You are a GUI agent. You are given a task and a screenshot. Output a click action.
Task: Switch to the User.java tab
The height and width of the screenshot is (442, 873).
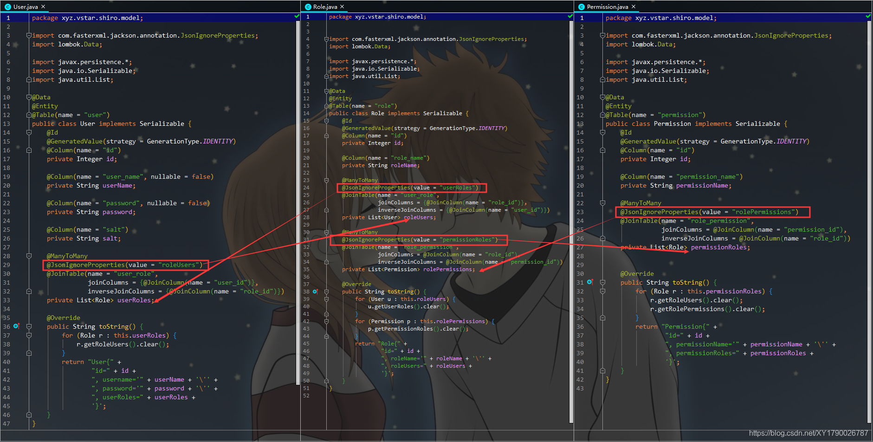(25, 6)
